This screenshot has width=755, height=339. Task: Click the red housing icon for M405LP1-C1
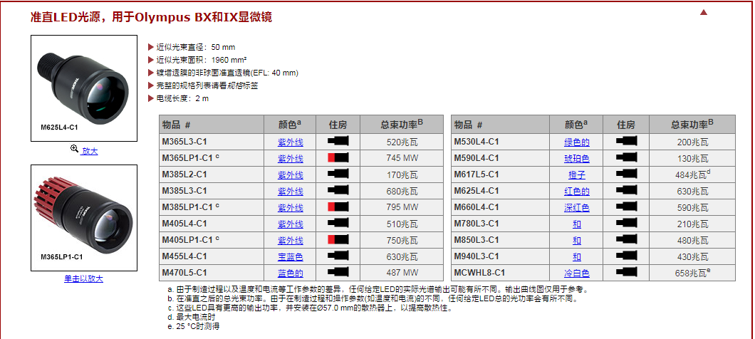[338, 240]
